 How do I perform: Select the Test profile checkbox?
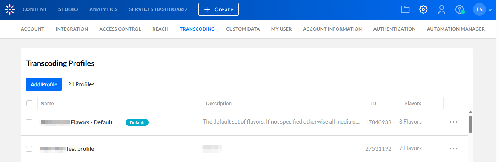(29, 149)
